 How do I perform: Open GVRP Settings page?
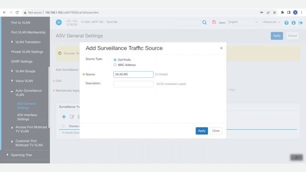coord(22,62)
